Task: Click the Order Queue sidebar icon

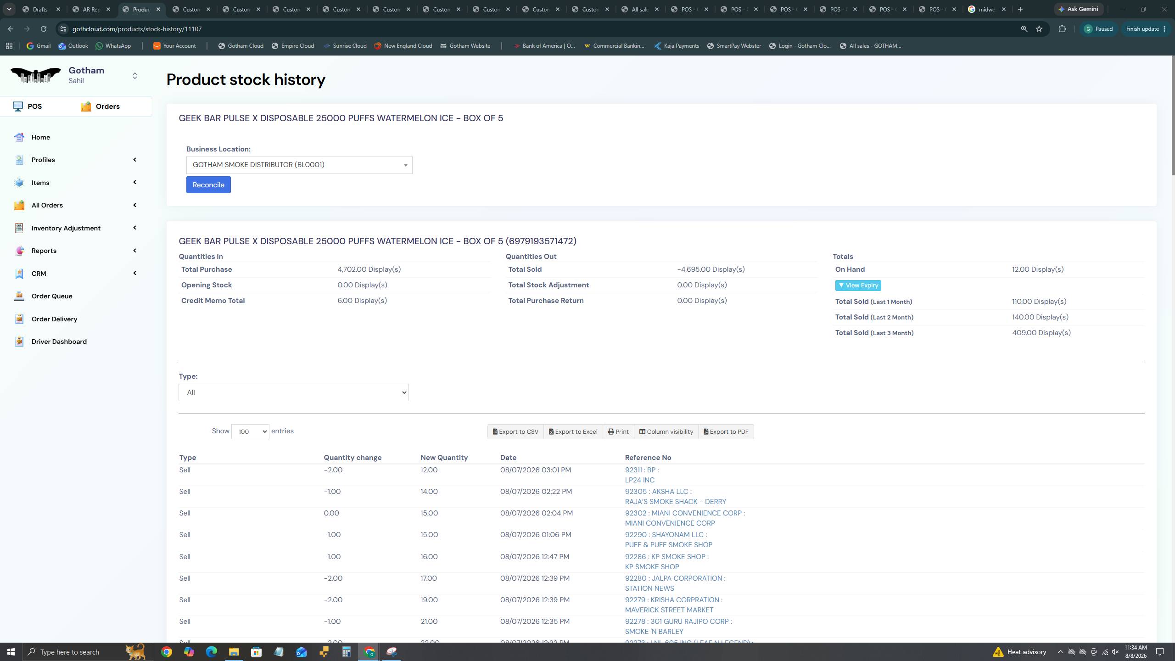Action: (19, 296)
